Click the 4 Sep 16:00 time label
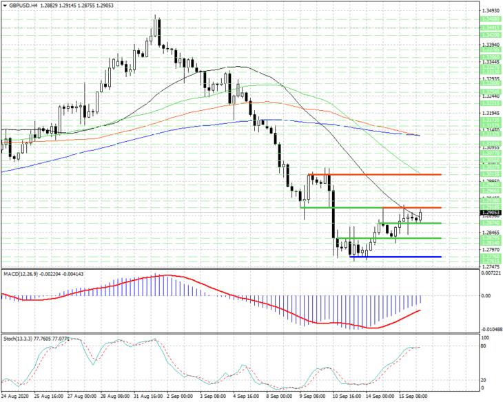Viewport: 503px width, 402px height. (x=246, y=396)
